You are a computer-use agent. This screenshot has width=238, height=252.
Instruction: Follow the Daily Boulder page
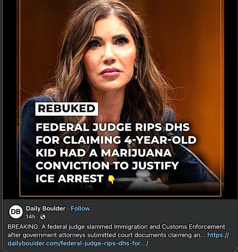tap(80, 209)
